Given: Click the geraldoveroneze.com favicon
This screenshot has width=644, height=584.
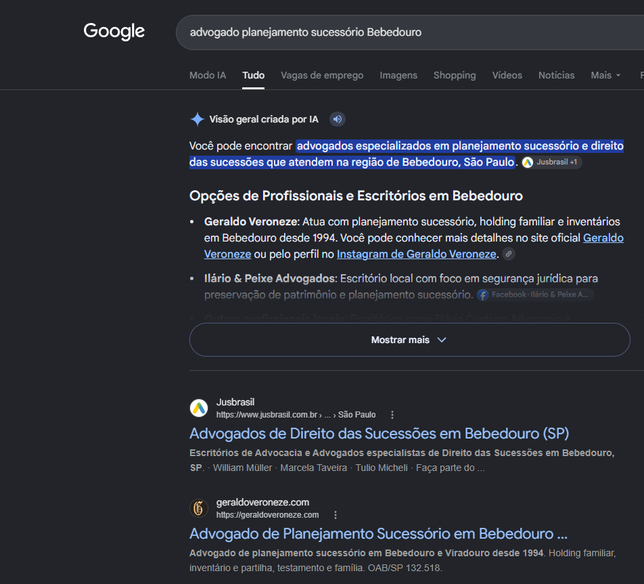Looking at the screenshot, I should pyautogui.click(x=199, y=508).
